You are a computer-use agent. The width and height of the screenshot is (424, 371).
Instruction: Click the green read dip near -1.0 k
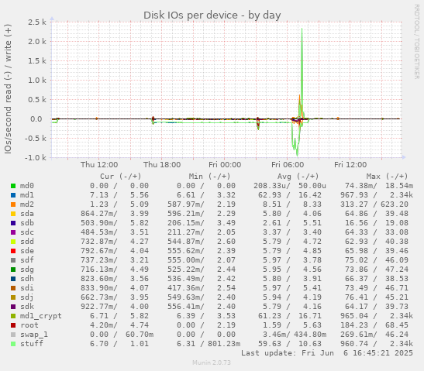297,155
